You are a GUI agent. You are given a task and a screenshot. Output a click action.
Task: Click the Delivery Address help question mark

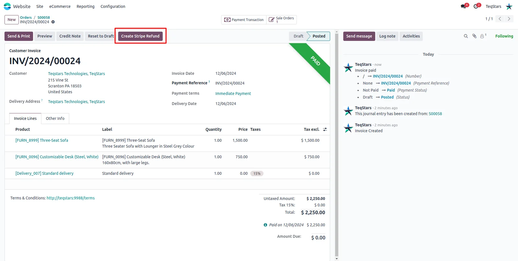pos(42,100)
